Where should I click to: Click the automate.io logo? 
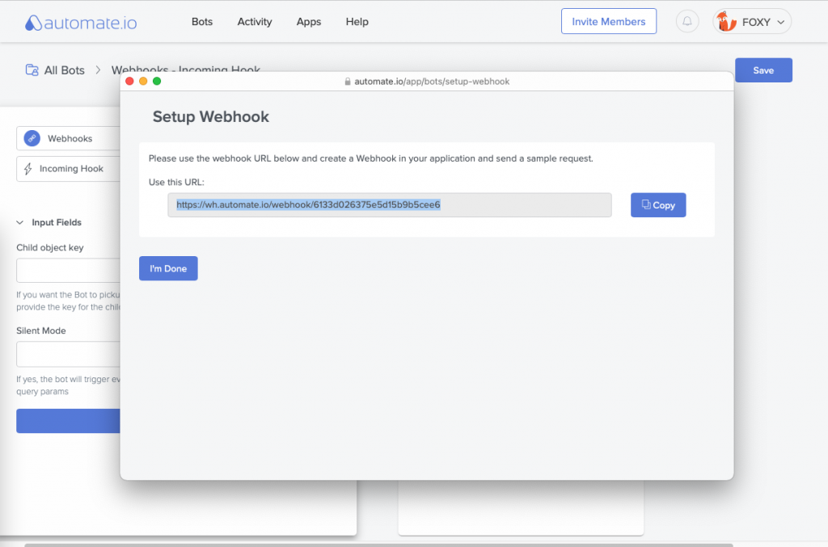point(81,23)
